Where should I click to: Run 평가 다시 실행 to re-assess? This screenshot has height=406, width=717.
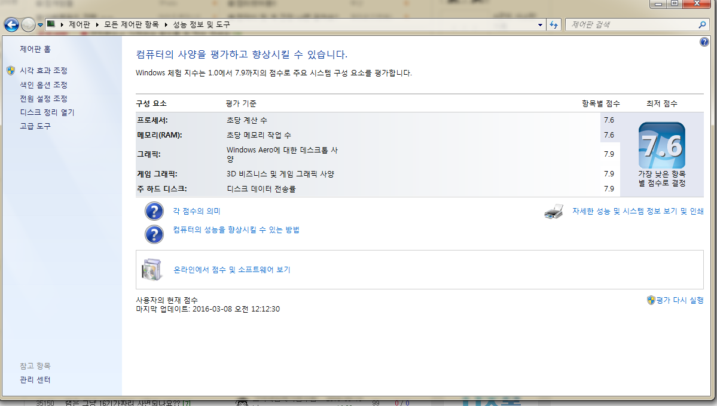coord(679,300)
